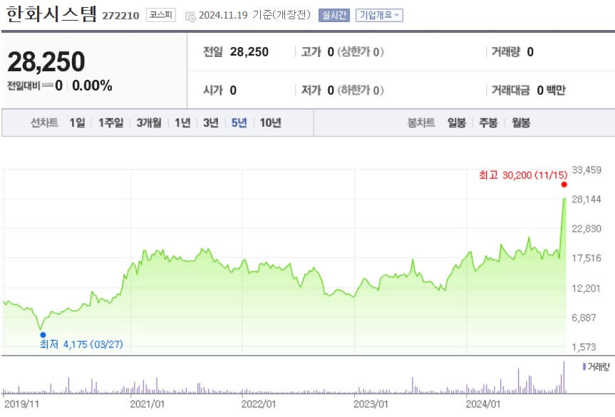Click the 6,887 label on the price axis
This screenshot has width=615, height=417.
click(x=584, y=317)
